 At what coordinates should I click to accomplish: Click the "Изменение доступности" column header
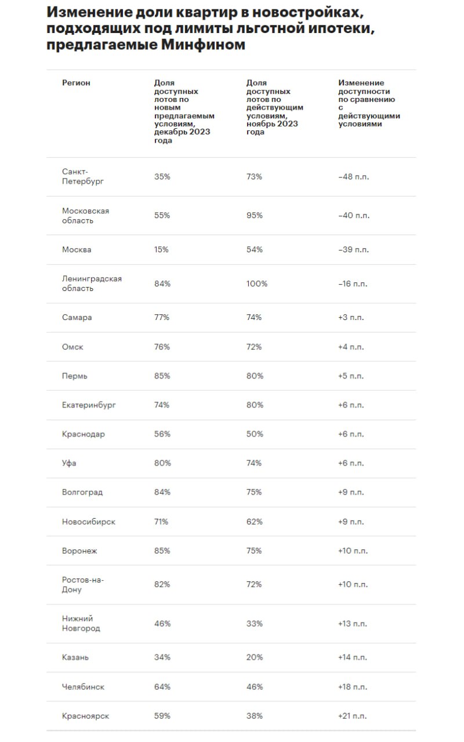tap(369, 104)
